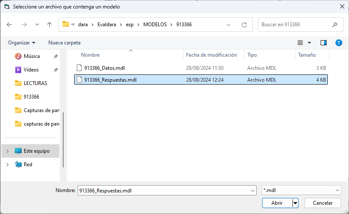Viewport: 349px width, 214px height.
Task: Show recent locations dropdown chevron
Action: [x=37, y=25]
